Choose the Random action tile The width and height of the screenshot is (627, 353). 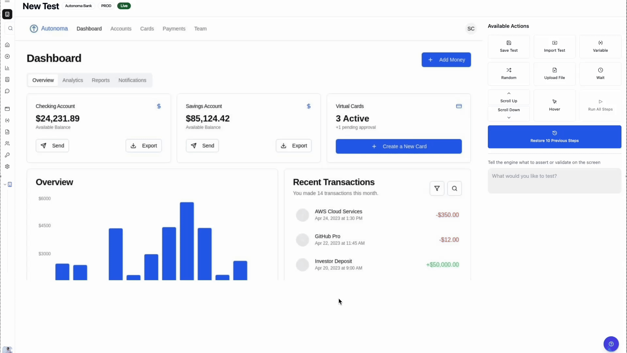tap(508, 74)
